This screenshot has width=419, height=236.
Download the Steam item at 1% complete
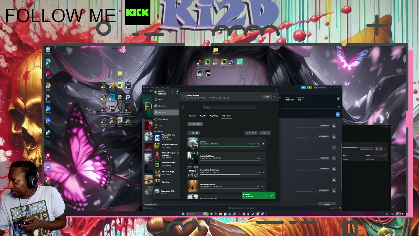(x=334, y=126)
